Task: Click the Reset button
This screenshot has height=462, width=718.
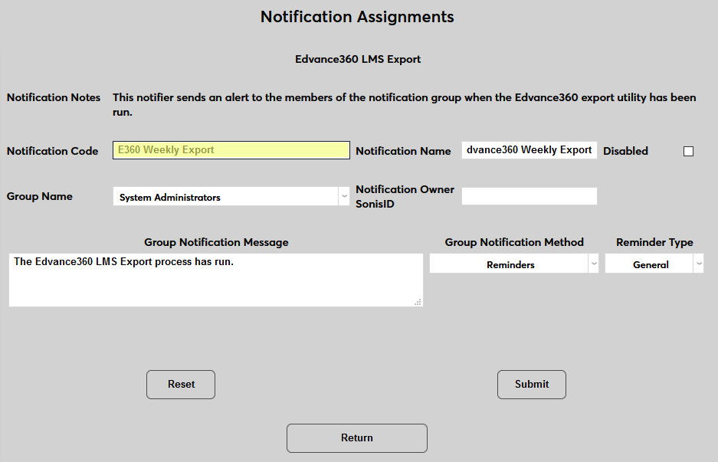Action: click(181, 385)
